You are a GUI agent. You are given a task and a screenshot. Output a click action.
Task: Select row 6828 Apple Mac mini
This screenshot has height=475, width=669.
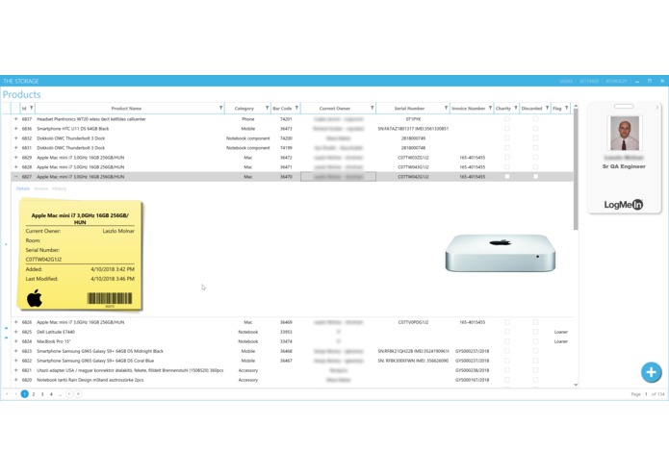click(x=293, y=167)
